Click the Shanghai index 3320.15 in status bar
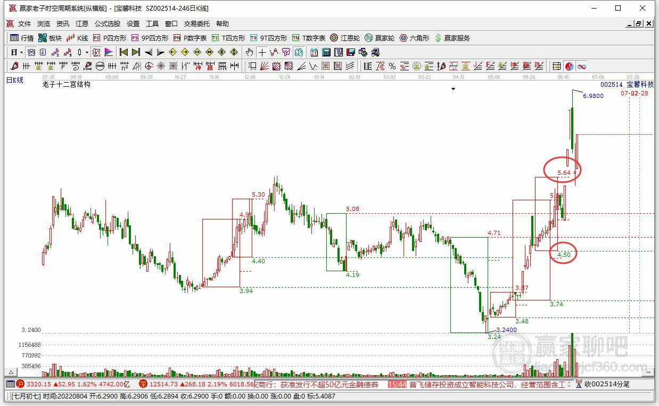659x406 pixels. 38,384
